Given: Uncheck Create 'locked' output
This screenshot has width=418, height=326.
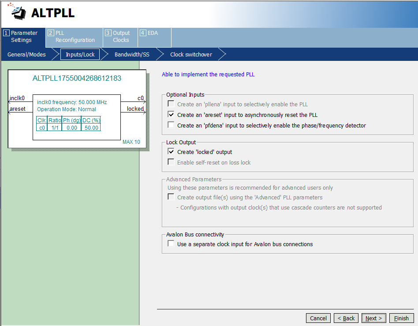Looking at the screenshot, I should click(x=171, y=151).
